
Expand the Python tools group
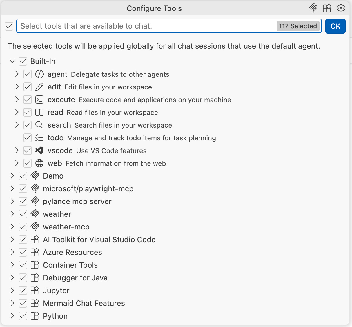pos(12,316)
